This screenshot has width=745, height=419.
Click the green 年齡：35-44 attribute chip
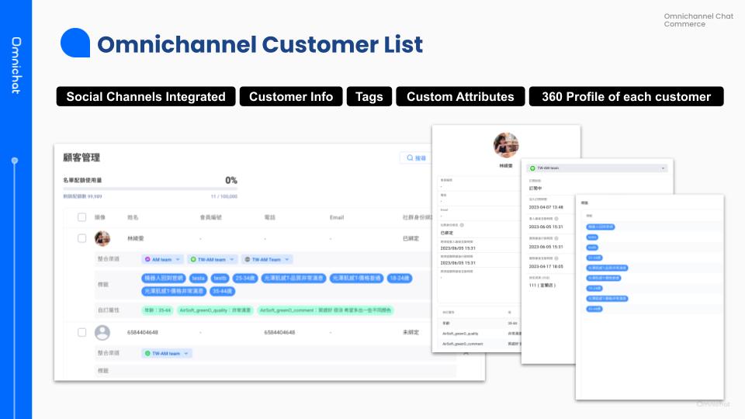(158, 310)
